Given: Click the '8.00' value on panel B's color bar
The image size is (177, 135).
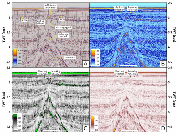Looking at the screenshot, I should point(97,51).
